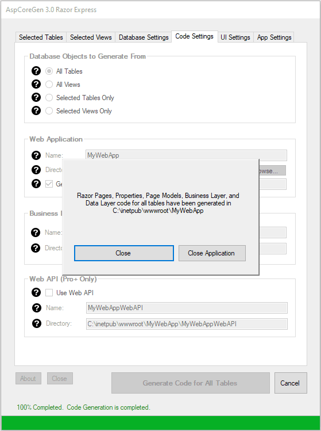
Task: Click Generate Code for All Tables button
Action: pyautogui.click(x=191, y=383)
